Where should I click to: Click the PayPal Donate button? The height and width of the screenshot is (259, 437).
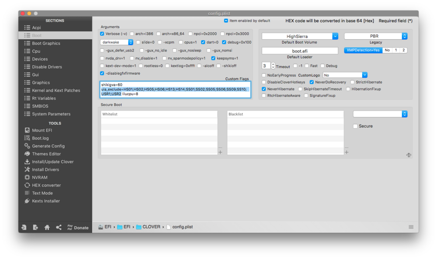(77, 227)
